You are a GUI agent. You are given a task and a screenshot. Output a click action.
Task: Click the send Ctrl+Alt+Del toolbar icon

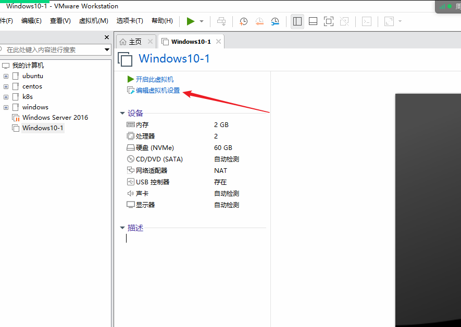[x=221, y=21]
